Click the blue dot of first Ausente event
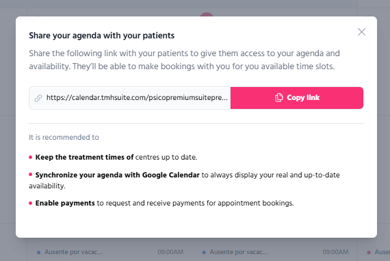 pyautogui.click(x=38, y=252)
